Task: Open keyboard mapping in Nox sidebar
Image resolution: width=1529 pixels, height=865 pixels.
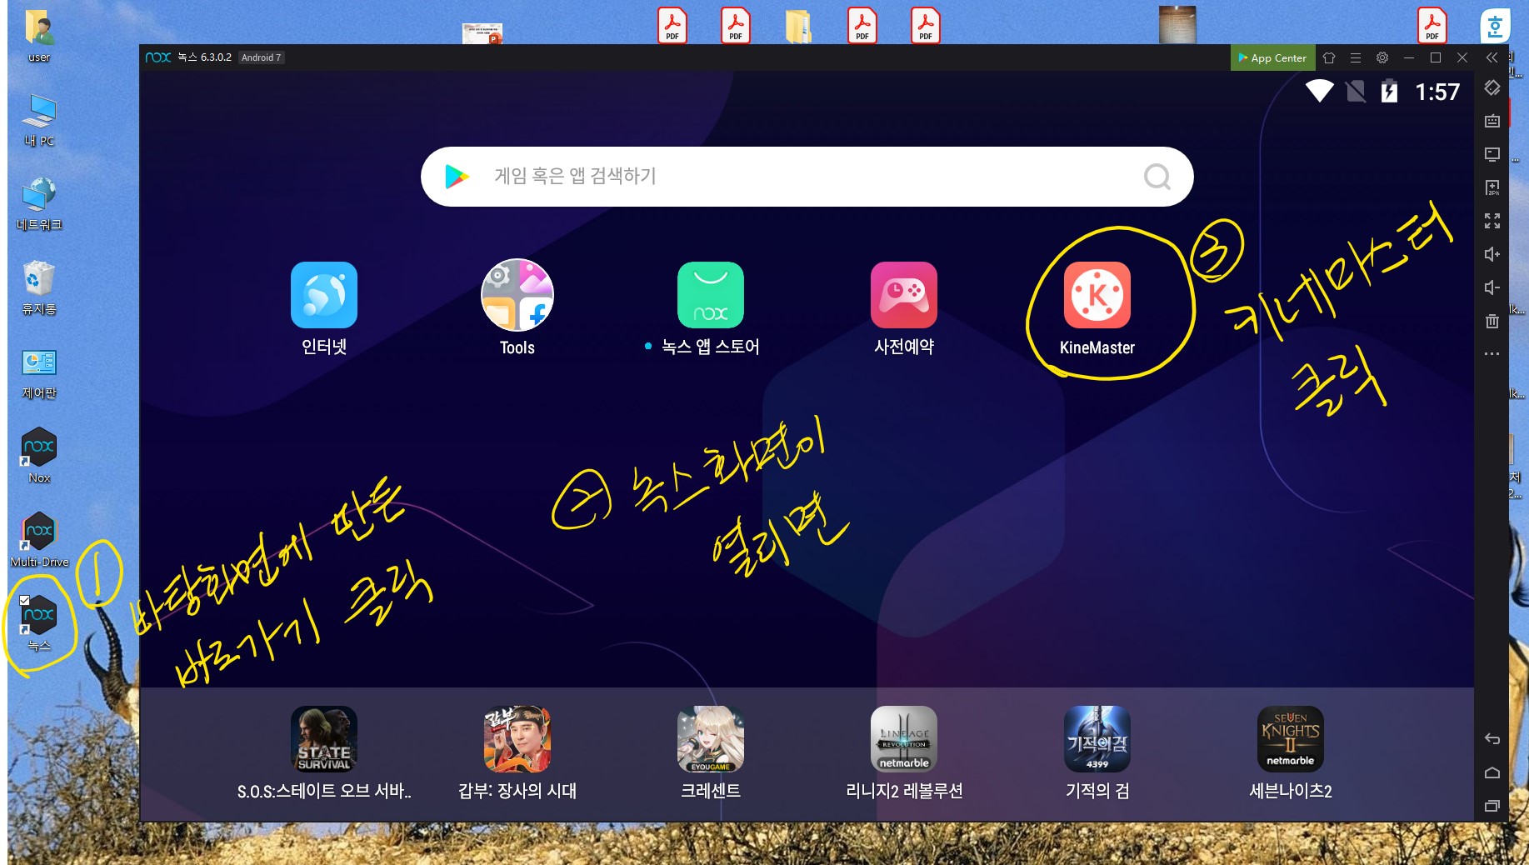Action: (1492, 121)
